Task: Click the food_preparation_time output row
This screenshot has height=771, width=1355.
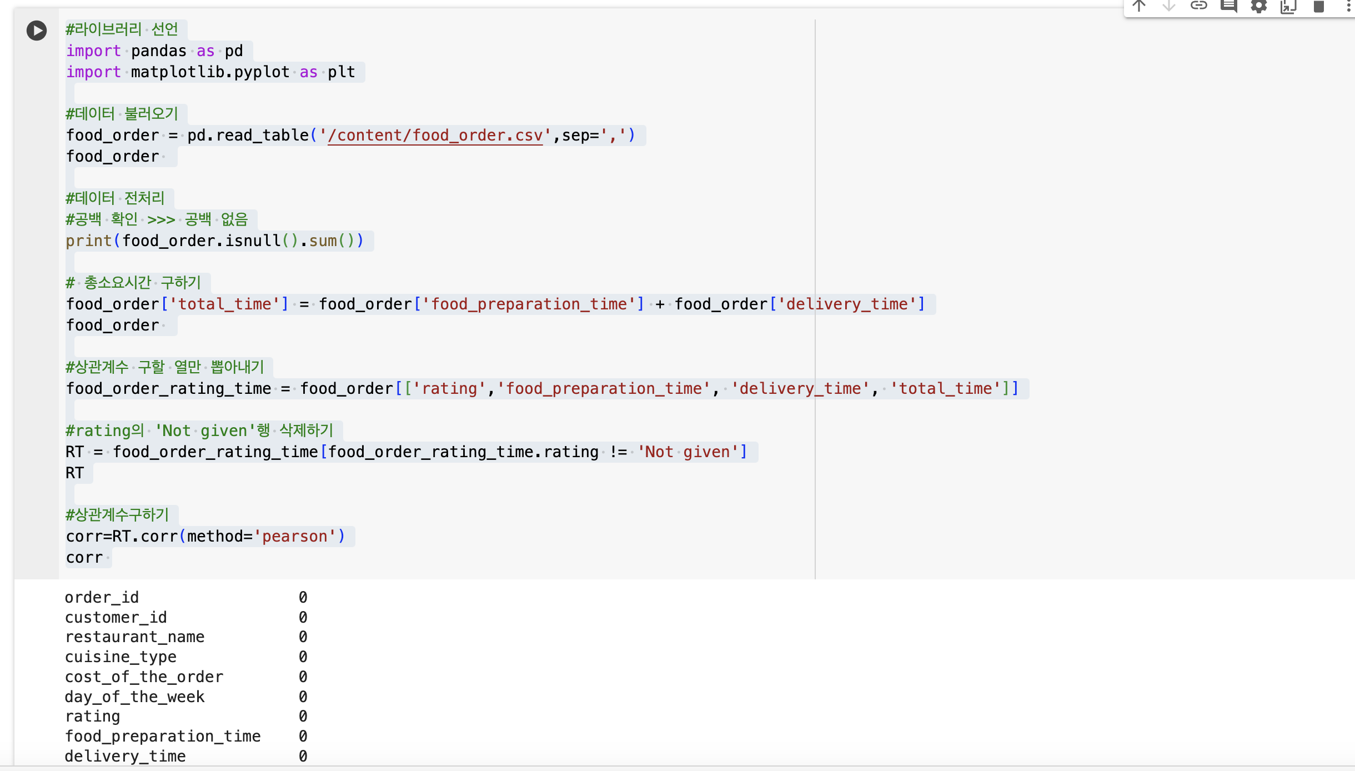Action: click(x=186, y=737)
